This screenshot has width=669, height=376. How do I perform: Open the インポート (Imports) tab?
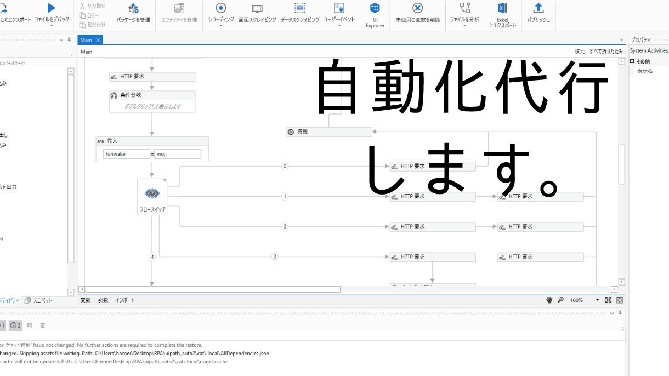coord(125,300)
